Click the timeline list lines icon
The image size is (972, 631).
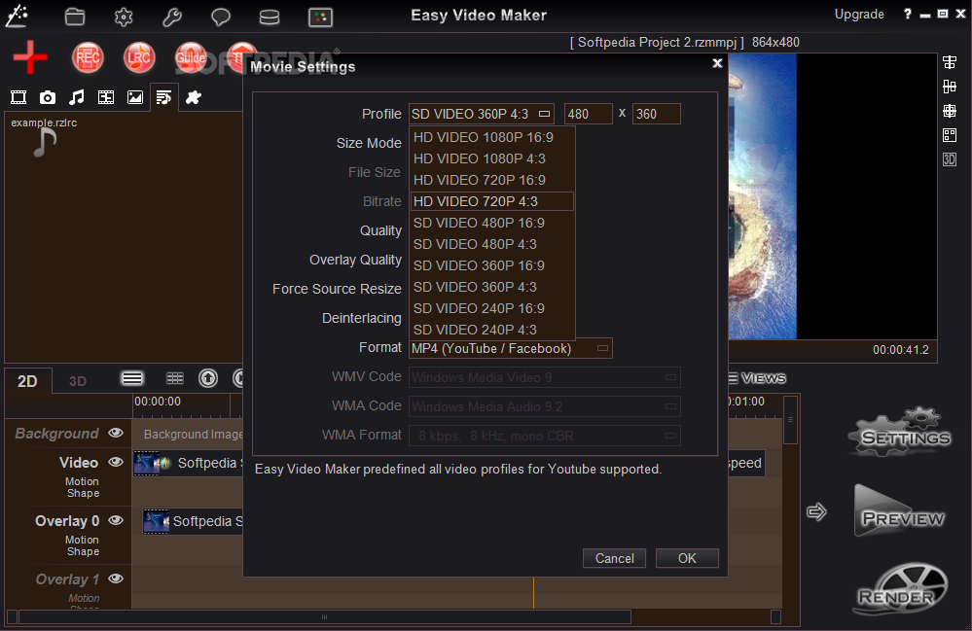point(132,378)
